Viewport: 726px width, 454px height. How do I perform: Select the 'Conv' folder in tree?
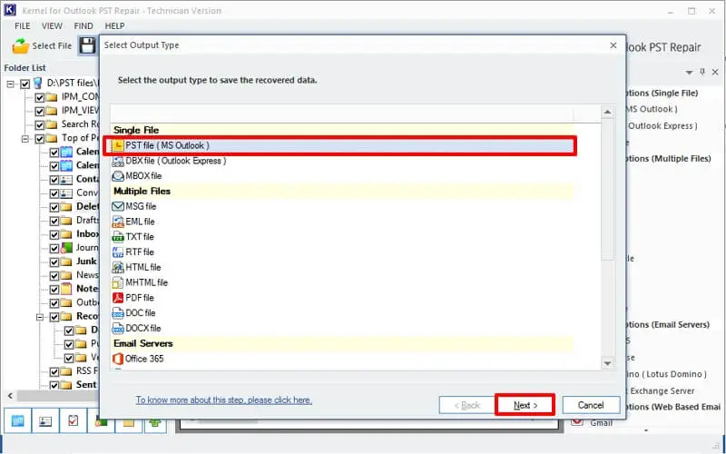pyautogui.click(x=87, y=192)
